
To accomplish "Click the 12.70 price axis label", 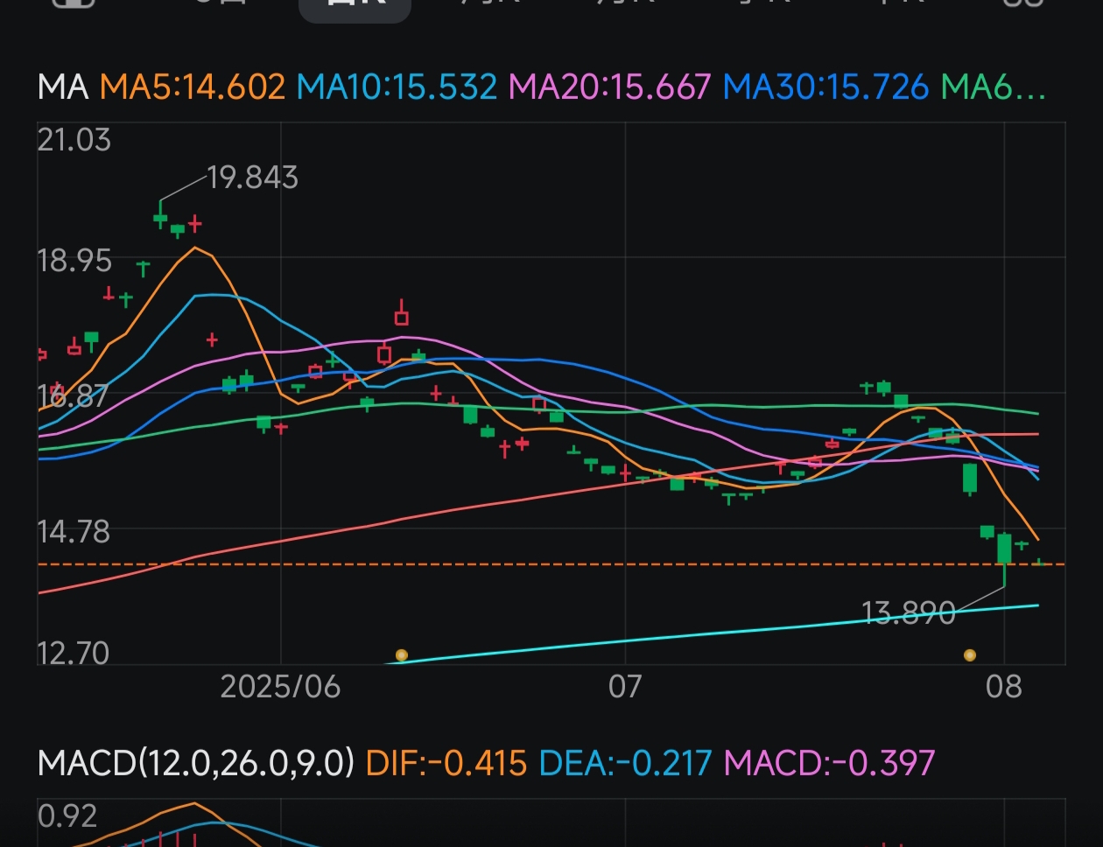I will click(x=74, y=653).
